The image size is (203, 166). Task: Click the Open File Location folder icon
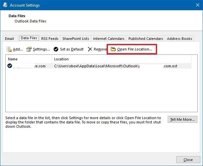click(x=113, y=50)
